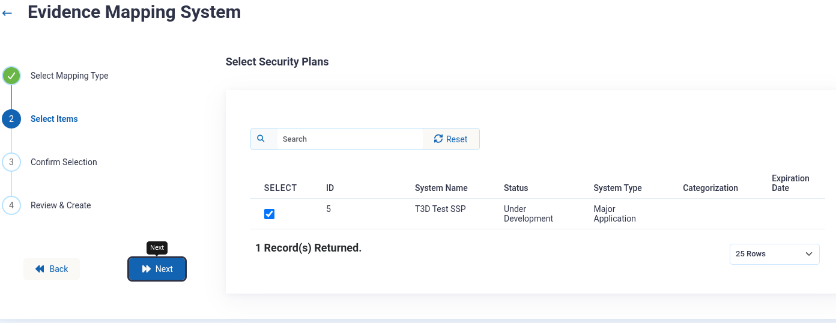
Task: Focus the Search text field
Action: (350, 139)
